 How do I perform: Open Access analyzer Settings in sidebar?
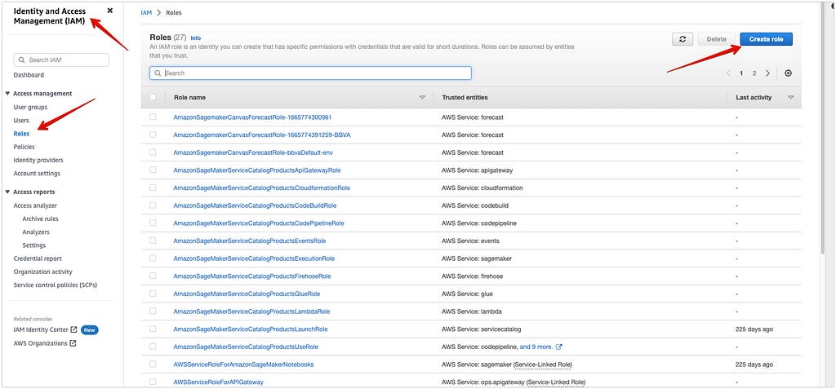[34, 245]
